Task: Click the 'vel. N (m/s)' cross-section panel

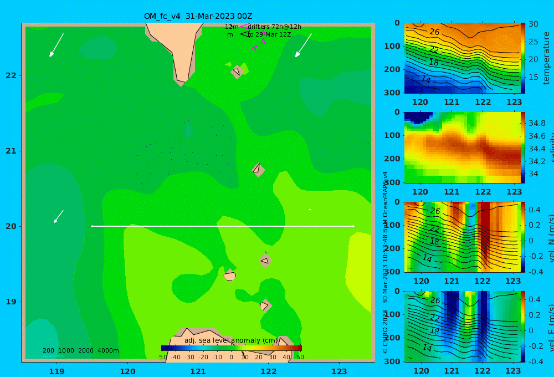Action: [x=462, y=237]
